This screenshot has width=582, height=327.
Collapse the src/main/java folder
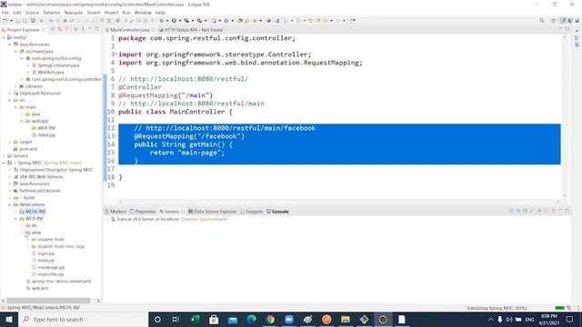point(16,52)
